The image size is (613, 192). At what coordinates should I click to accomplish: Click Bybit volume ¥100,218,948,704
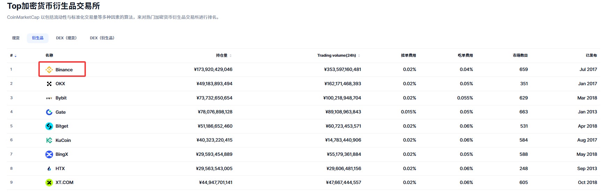coord(342,98)
